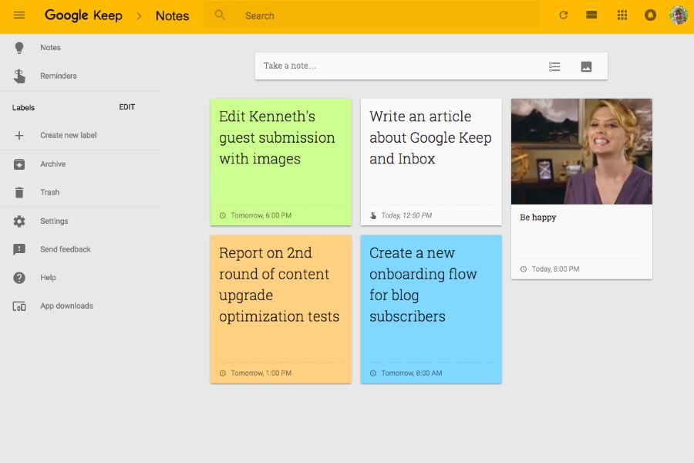Click the Labels heading
Image resolution: width=694 pixels, height=463 pixels.
pos(23,108)
